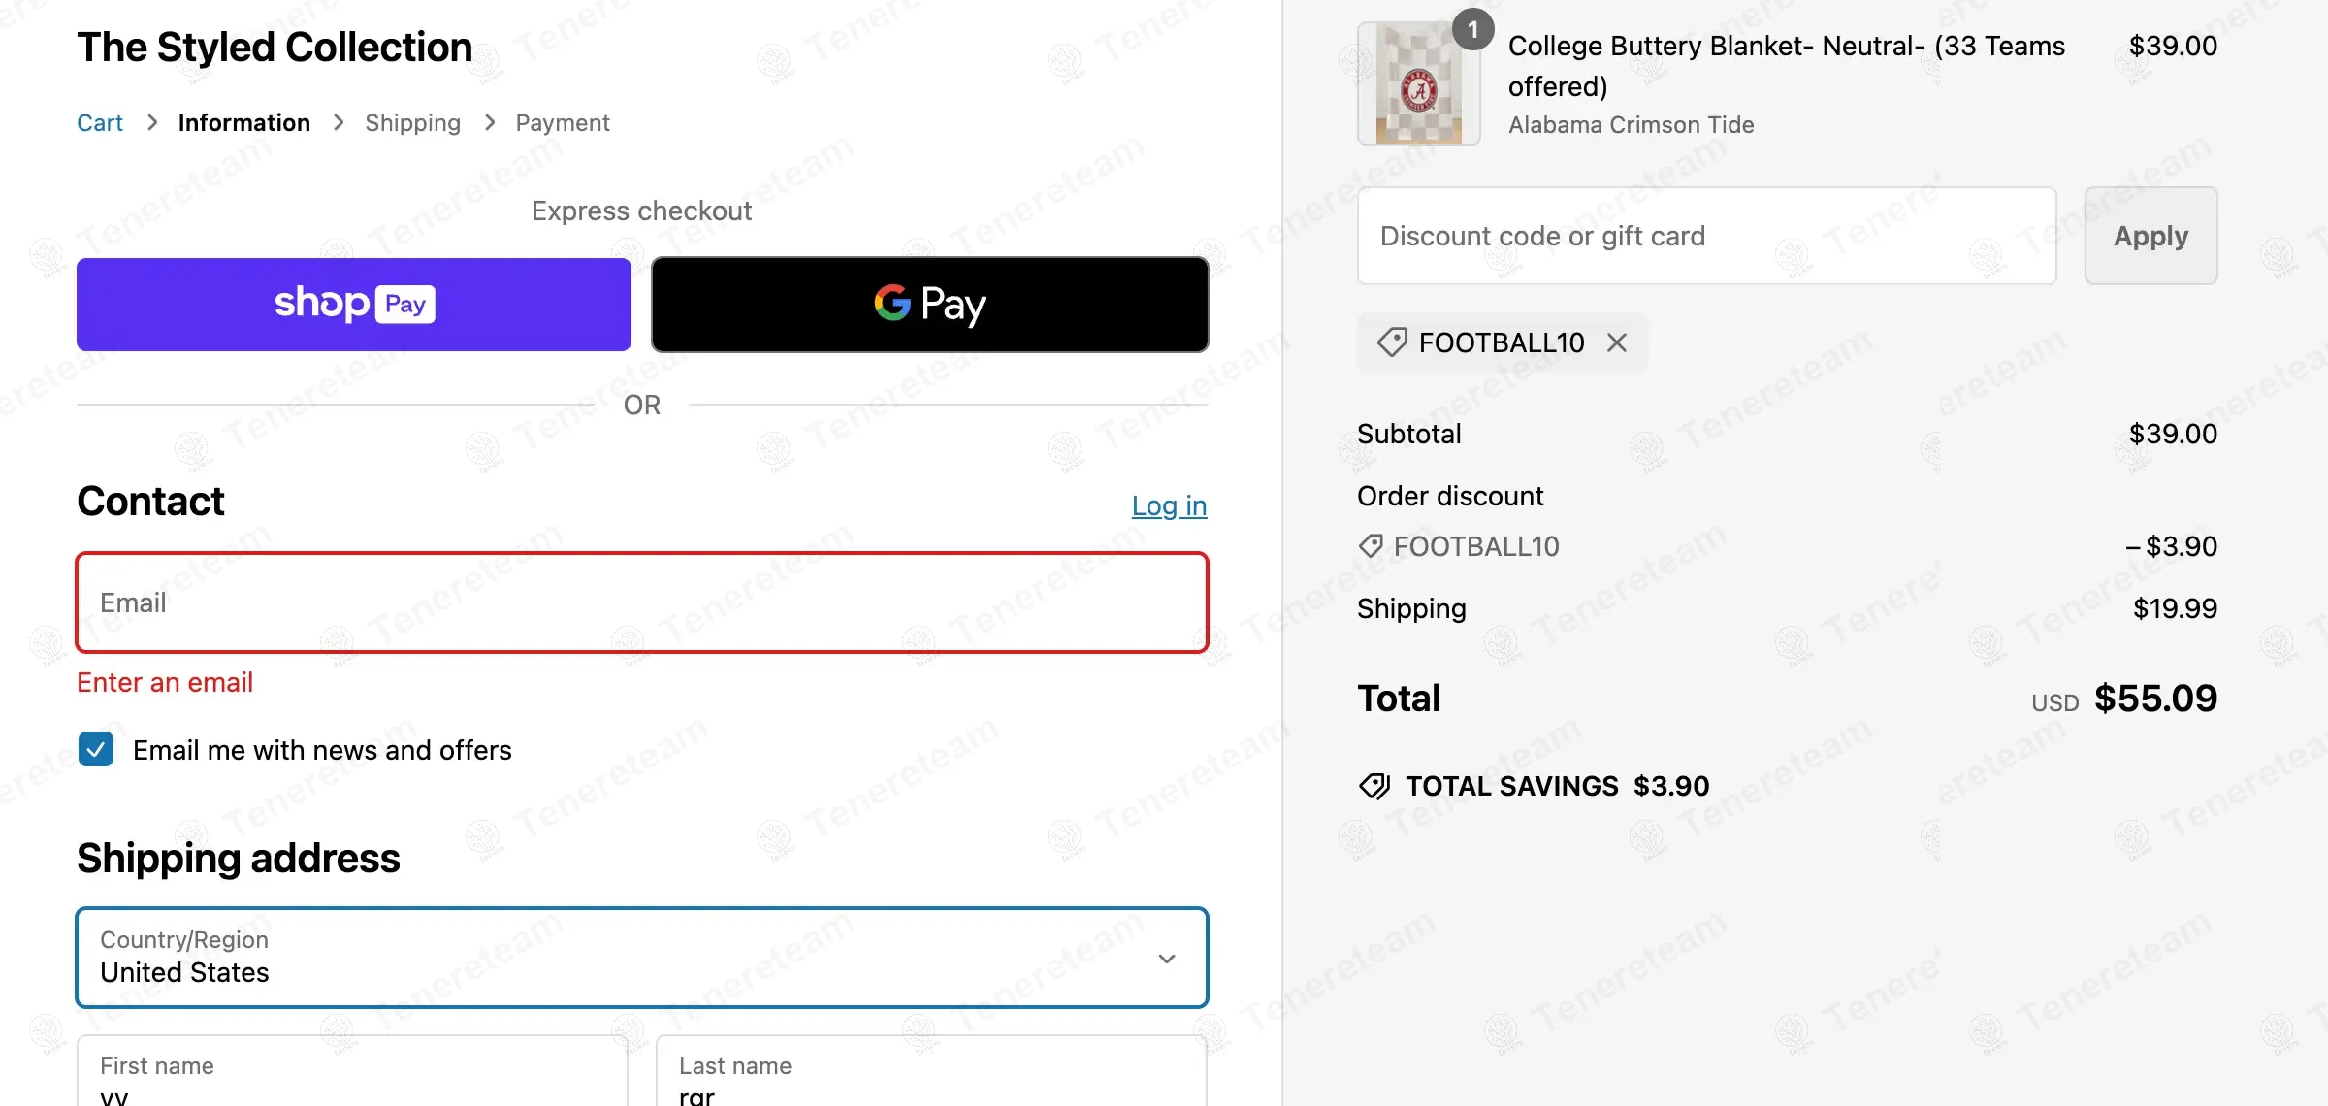Click the Log in link
The height and width of the screenshot is (1106, 2328).
(x=1169, y=505)
